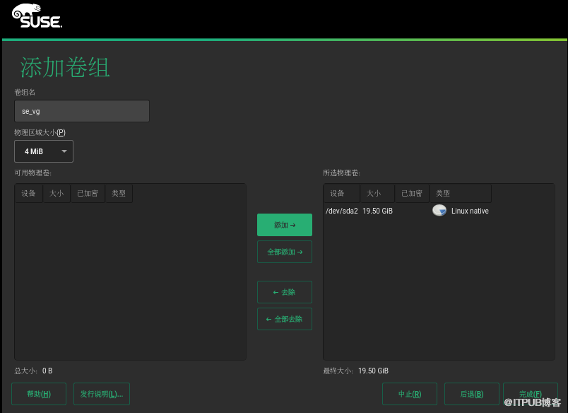Click the 添加 → button
Screen dimensions: 568x413
coord(285,225)
